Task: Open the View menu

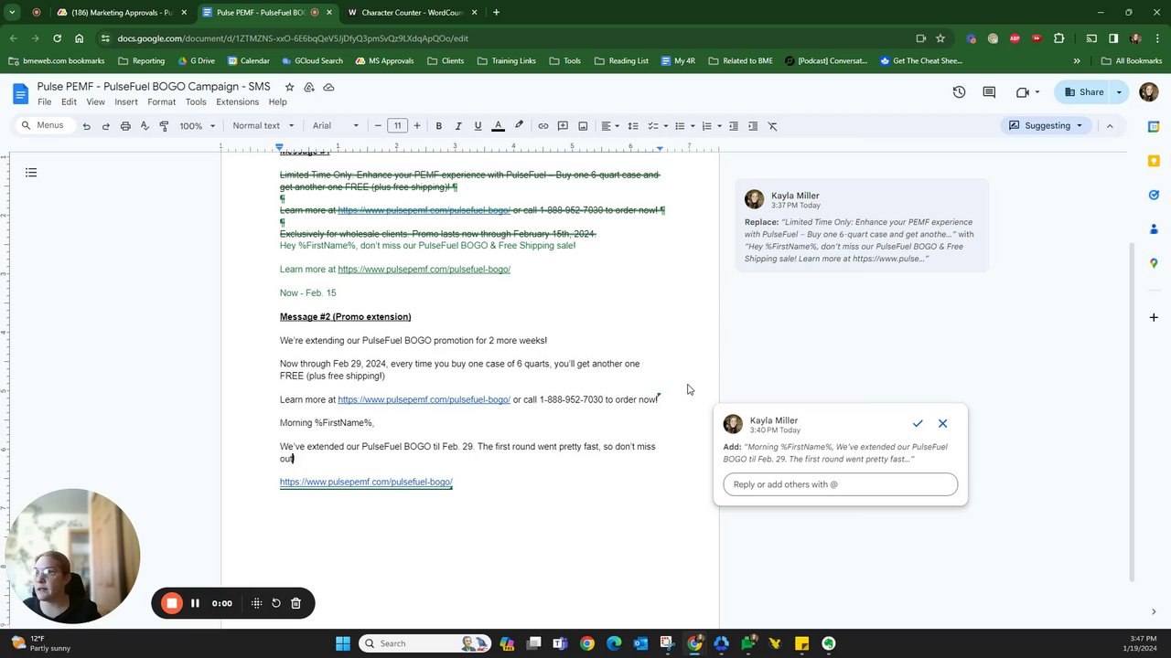Action: pos(95,101)
